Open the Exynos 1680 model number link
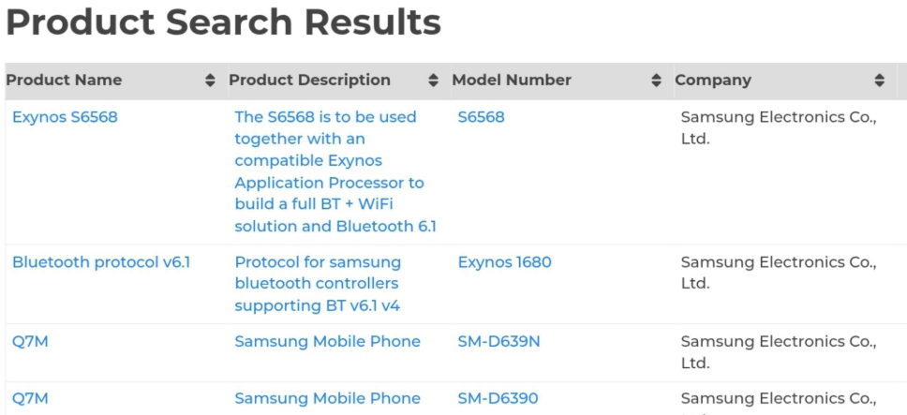907x415 pixels. [x=504, y=262]
